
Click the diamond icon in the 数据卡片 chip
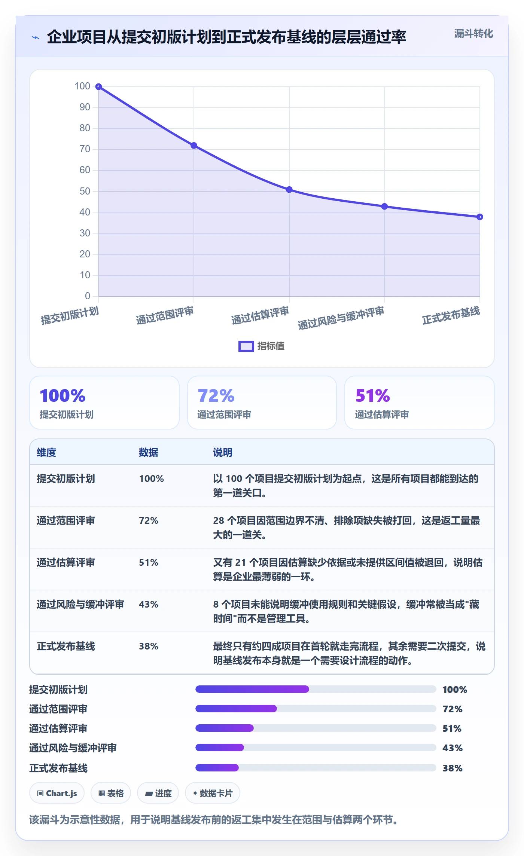pos(195,793)
